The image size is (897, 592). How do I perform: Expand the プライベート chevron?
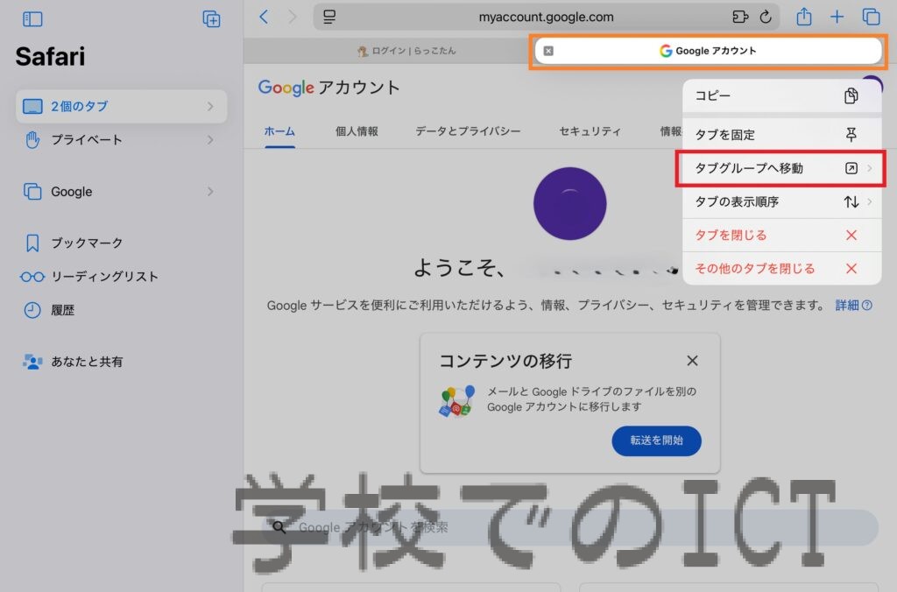click(x=210, y=139)
